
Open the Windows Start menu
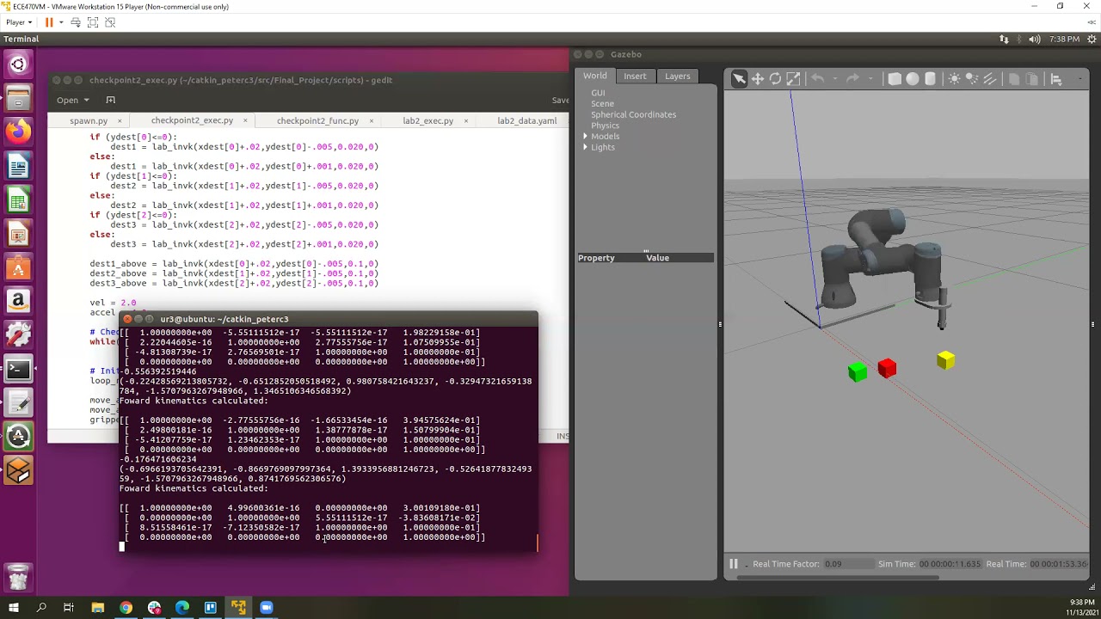coord(14,608)
